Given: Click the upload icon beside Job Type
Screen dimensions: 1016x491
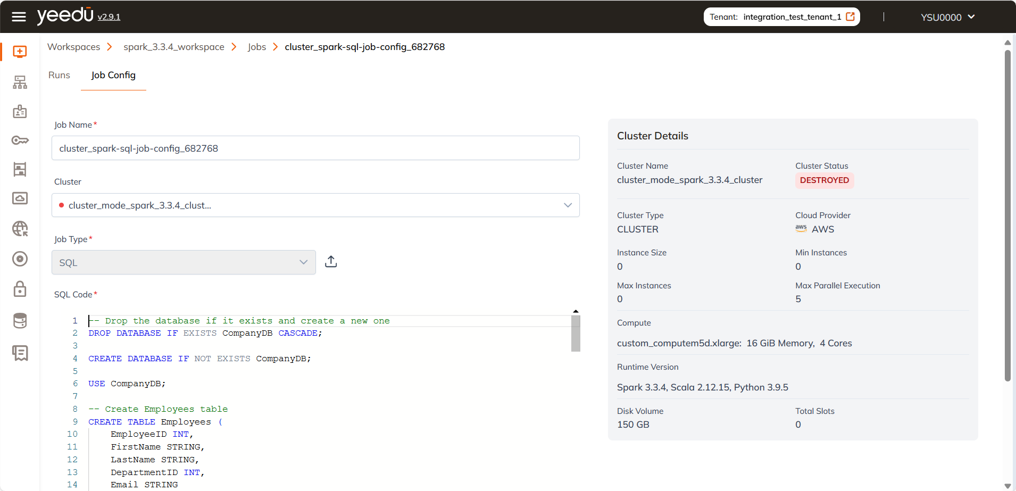Looking at the screenshot, I should click(330, 261).
